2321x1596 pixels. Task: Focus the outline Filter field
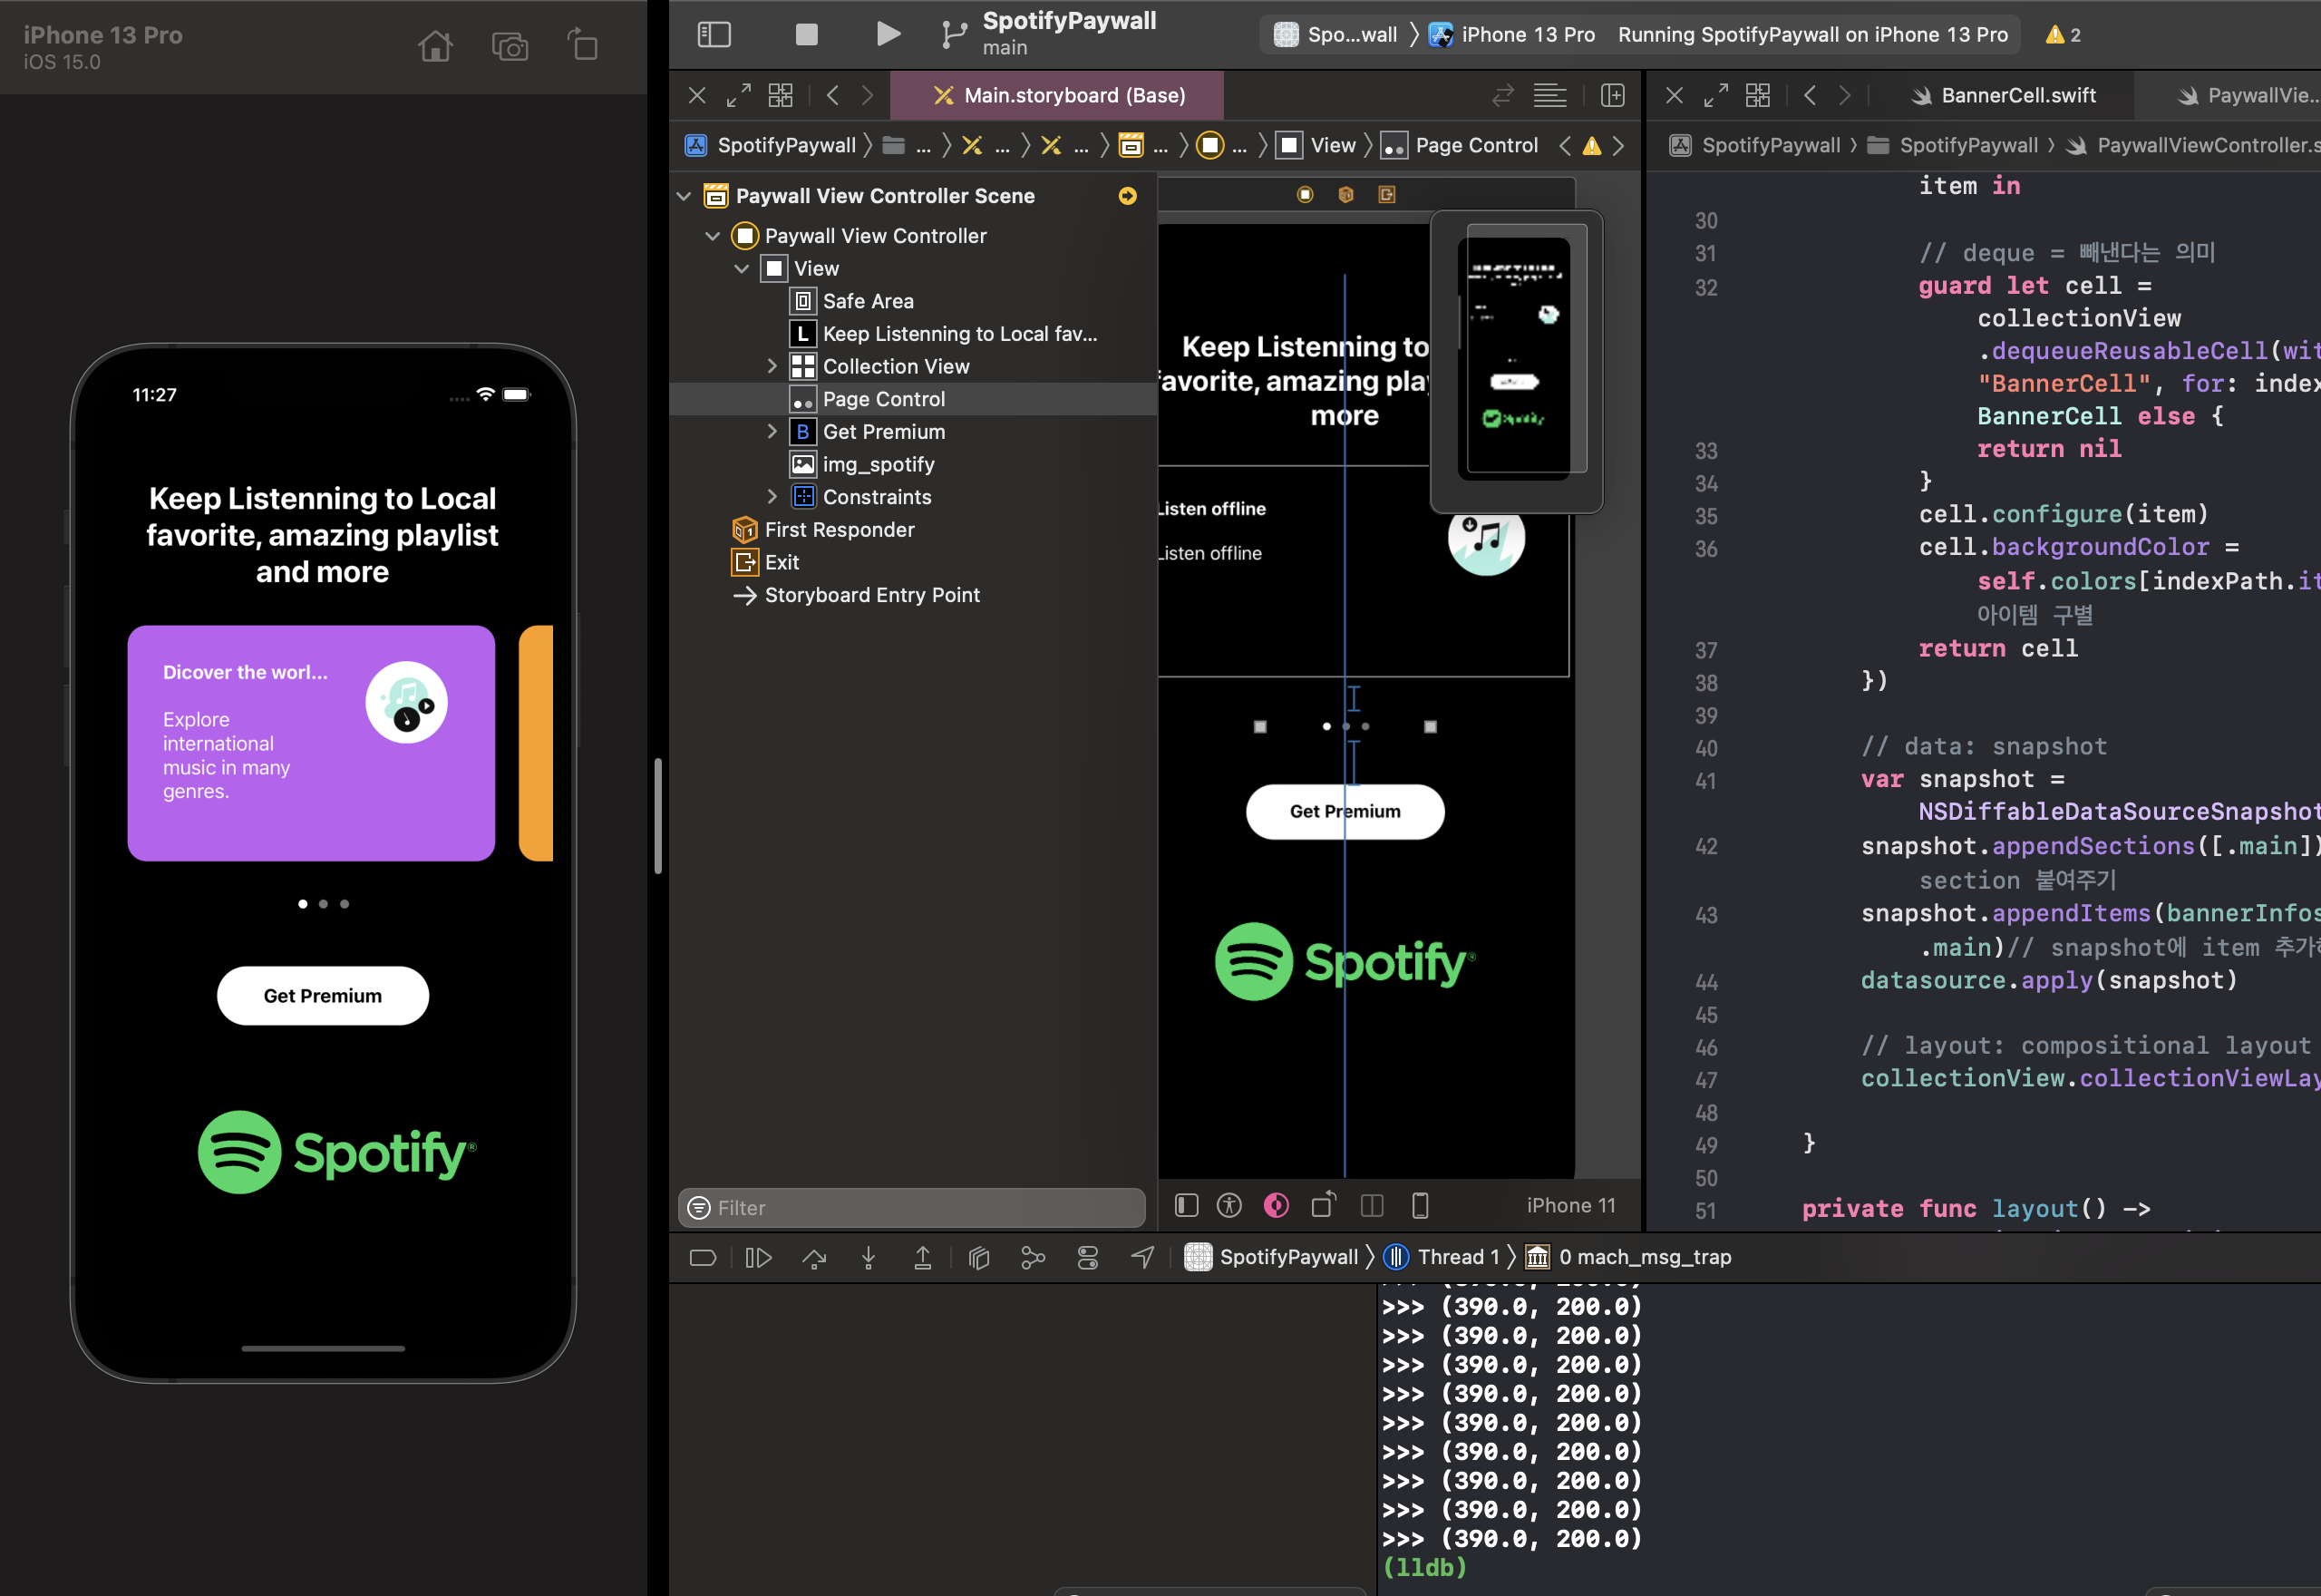911,1207
